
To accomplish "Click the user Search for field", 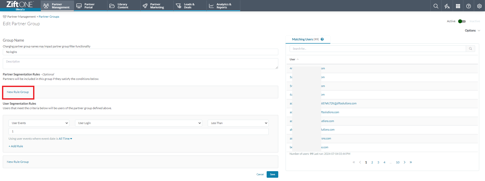I will [x=378, y=49].
